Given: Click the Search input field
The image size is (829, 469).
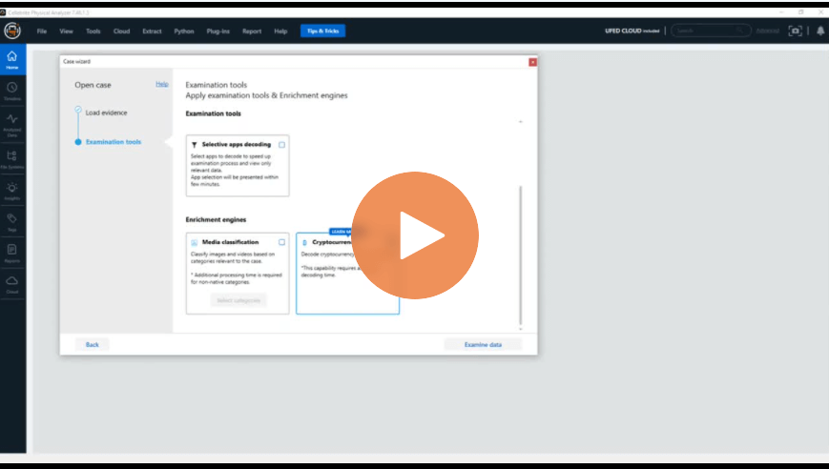Looking at the screenshot, I should (710, 31).
